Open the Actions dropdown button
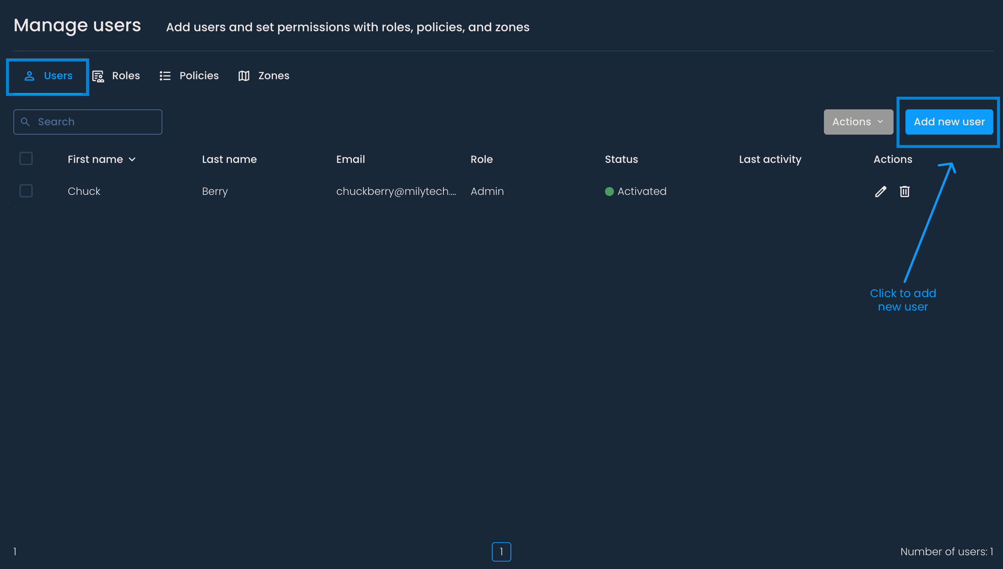 coord(858,122)
